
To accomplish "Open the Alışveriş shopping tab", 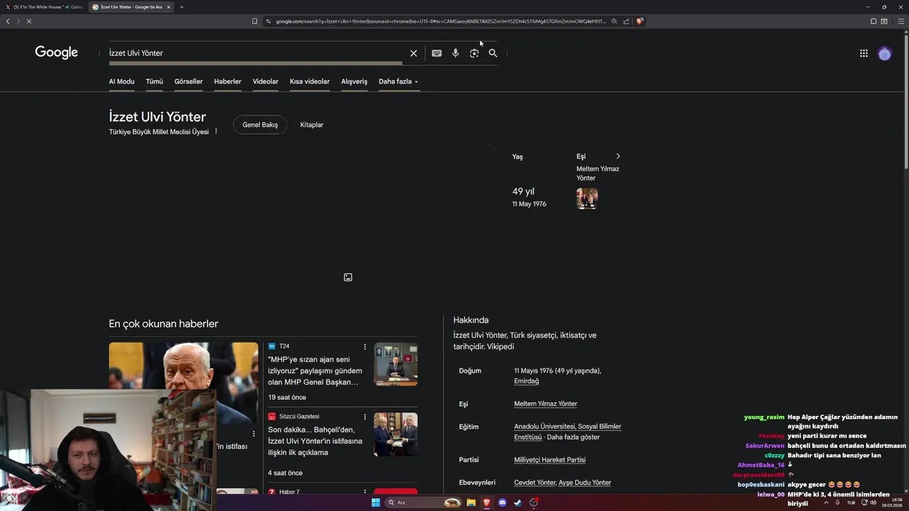I will coord(354,82).
